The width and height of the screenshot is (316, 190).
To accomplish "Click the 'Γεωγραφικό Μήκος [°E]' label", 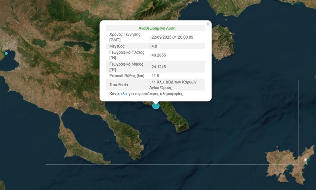I will click(126, 67).
